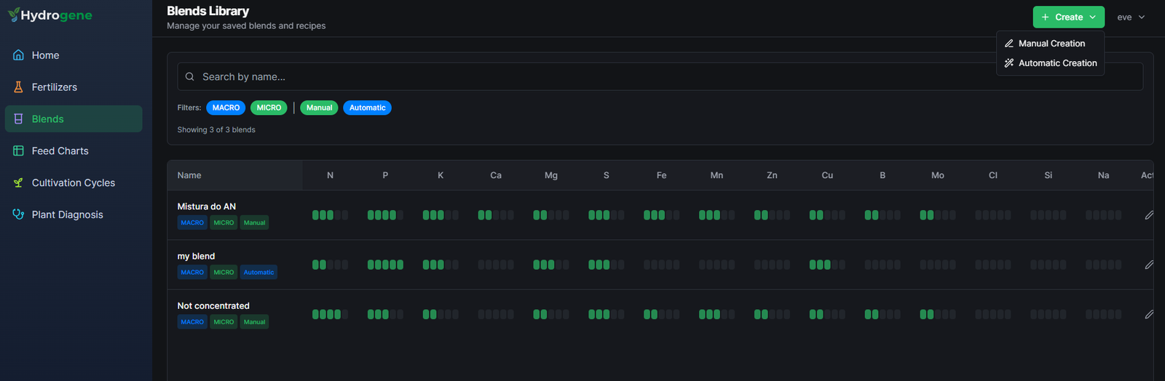Open the eve user menu
The width and height of the screenshot is (1165, 381).
click(x=1131, y=17)
